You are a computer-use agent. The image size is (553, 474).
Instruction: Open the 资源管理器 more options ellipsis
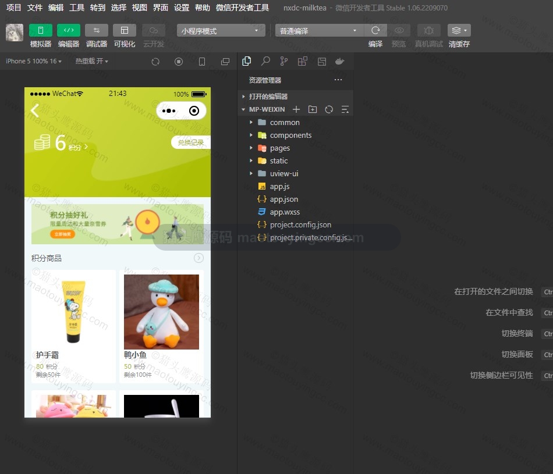(x=338, y=80)
